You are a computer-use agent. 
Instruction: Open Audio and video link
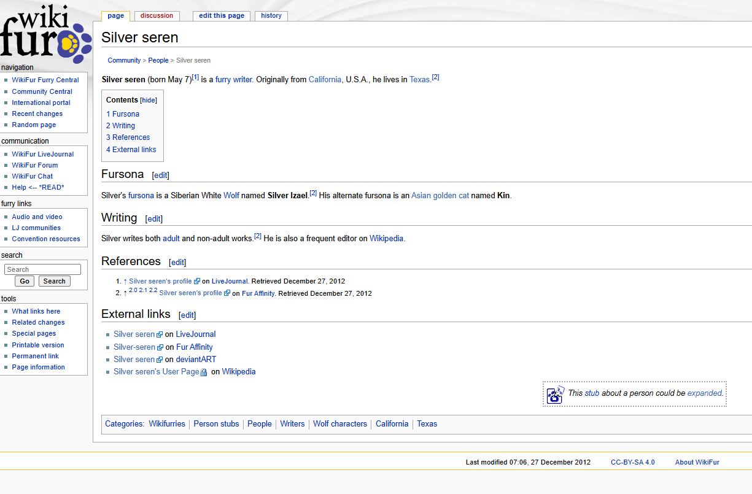pyautogui.click(x=37, y=217)
